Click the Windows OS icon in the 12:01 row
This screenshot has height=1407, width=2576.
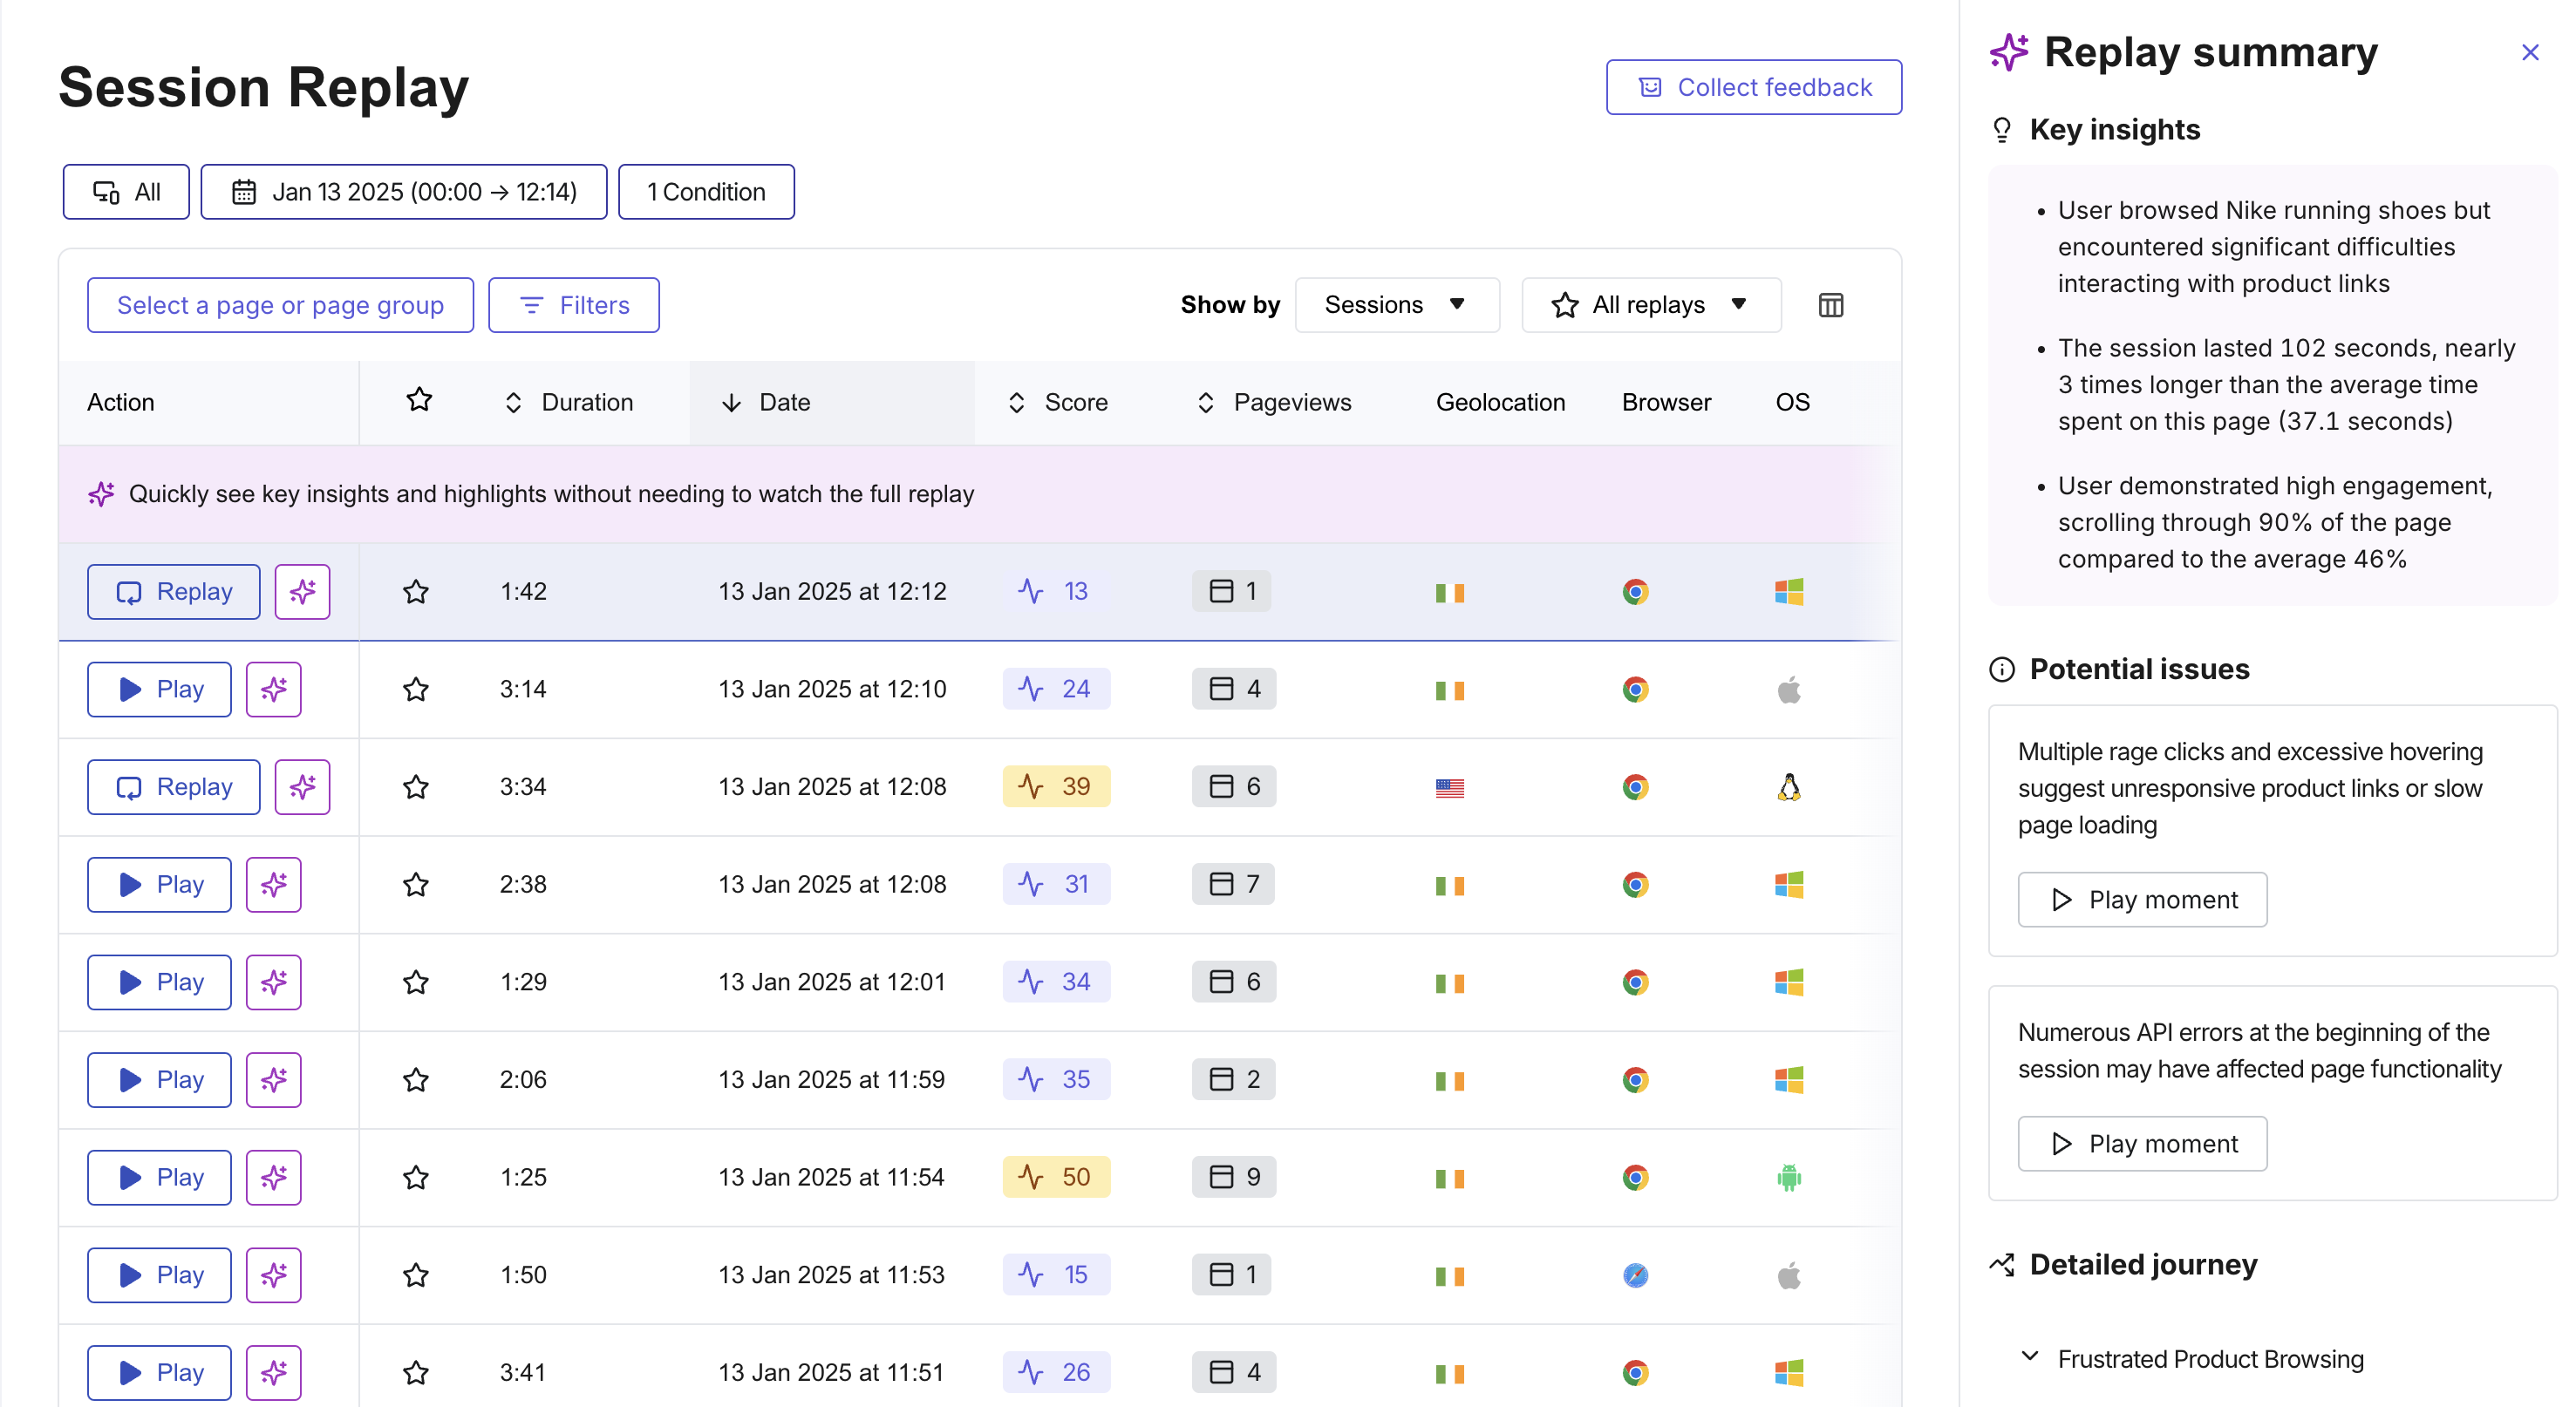pos(1789,982)
